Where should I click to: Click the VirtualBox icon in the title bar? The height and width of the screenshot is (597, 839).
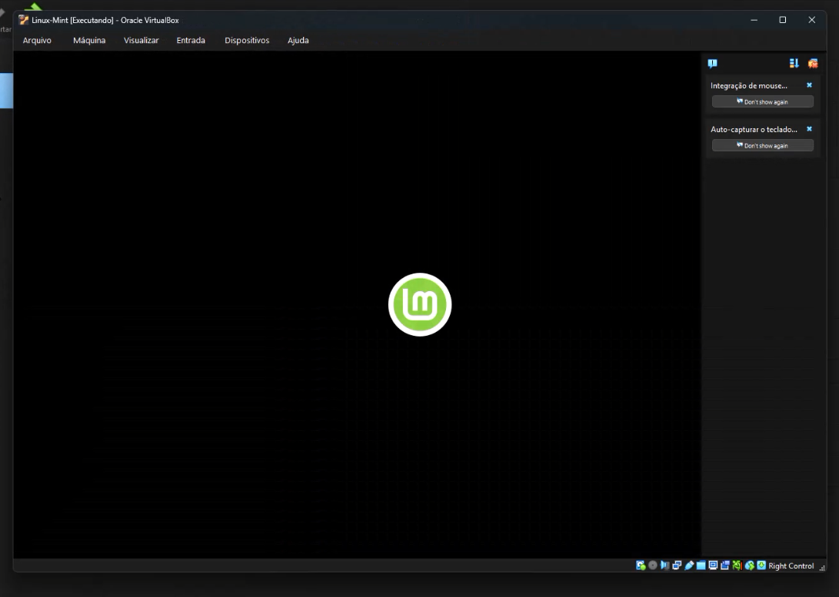point(24,20)
